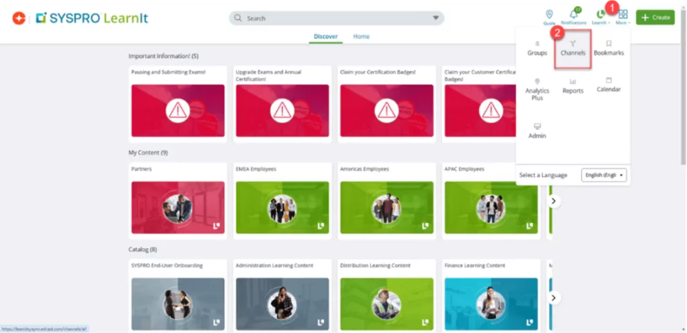Open Groups from the More menu
Image resolution: width=687 pixels, height=333 pixels.
point(537,48)
